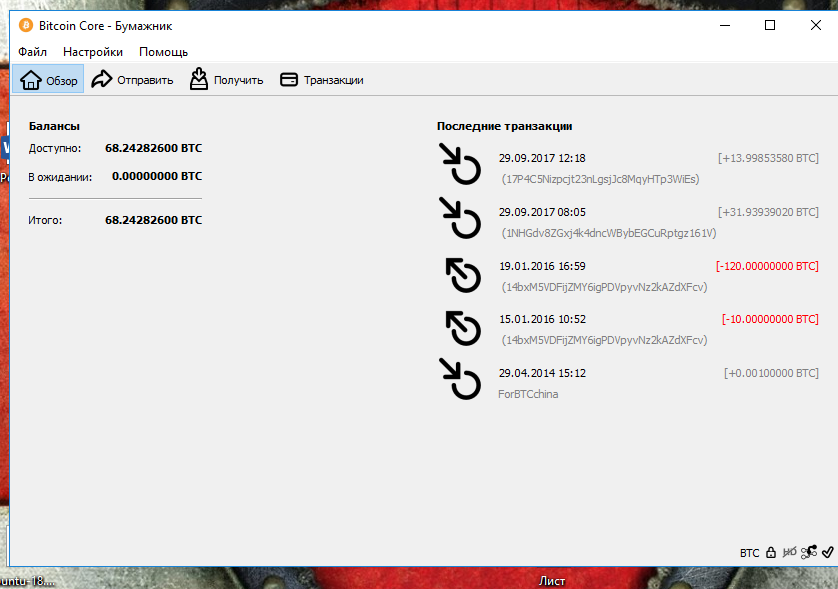Select the address under 15.01.2016 10:52
The image size is (838, 589).
[604, 340]
